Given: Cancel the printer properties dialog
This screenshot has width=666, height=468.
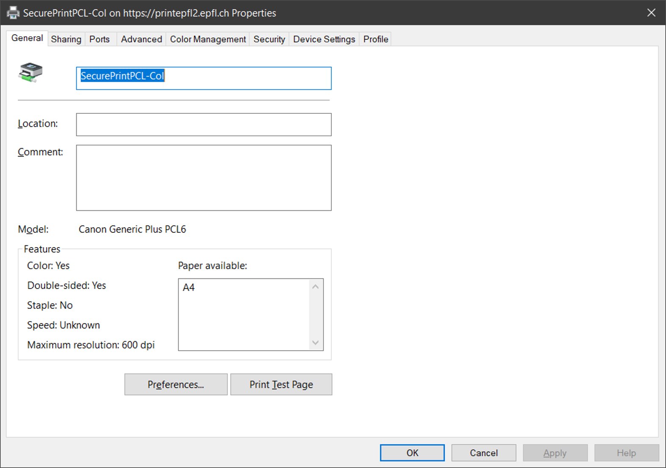Looking at the screenshot, I should click(x=483, y=453).
